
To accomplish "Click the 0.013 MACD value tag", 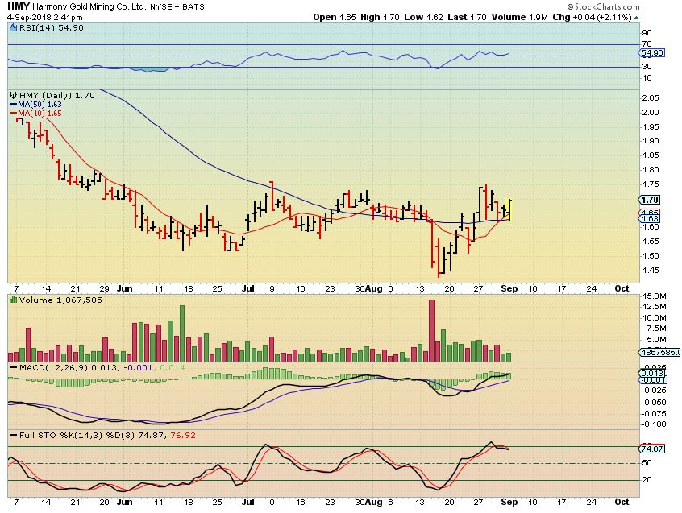I will pyautogui.click(x=651, y=374).
